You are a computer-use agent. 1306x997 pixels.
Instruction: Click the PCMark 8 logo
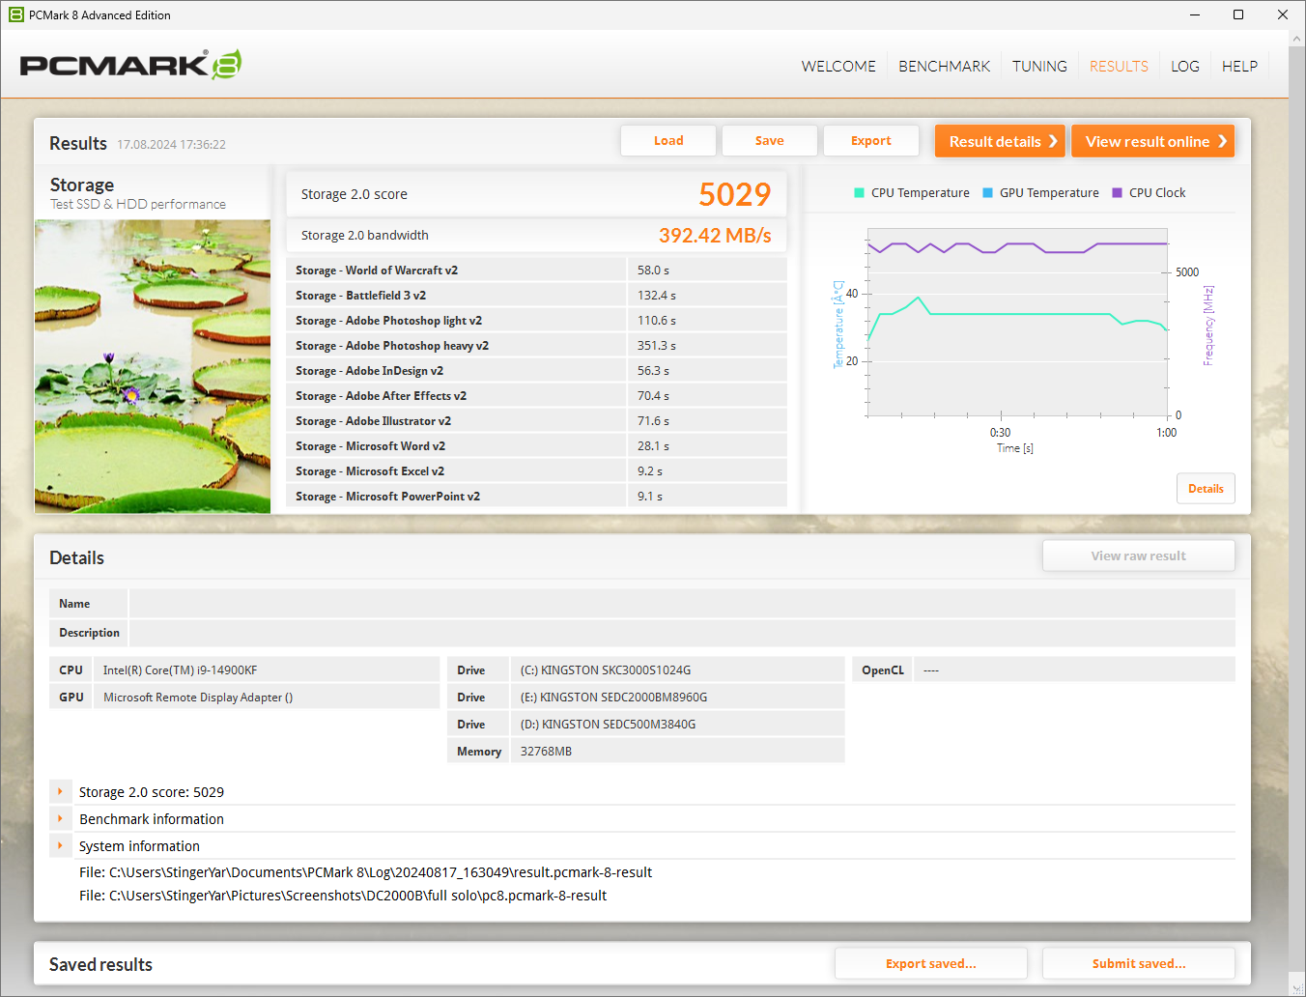click(130, 65)
